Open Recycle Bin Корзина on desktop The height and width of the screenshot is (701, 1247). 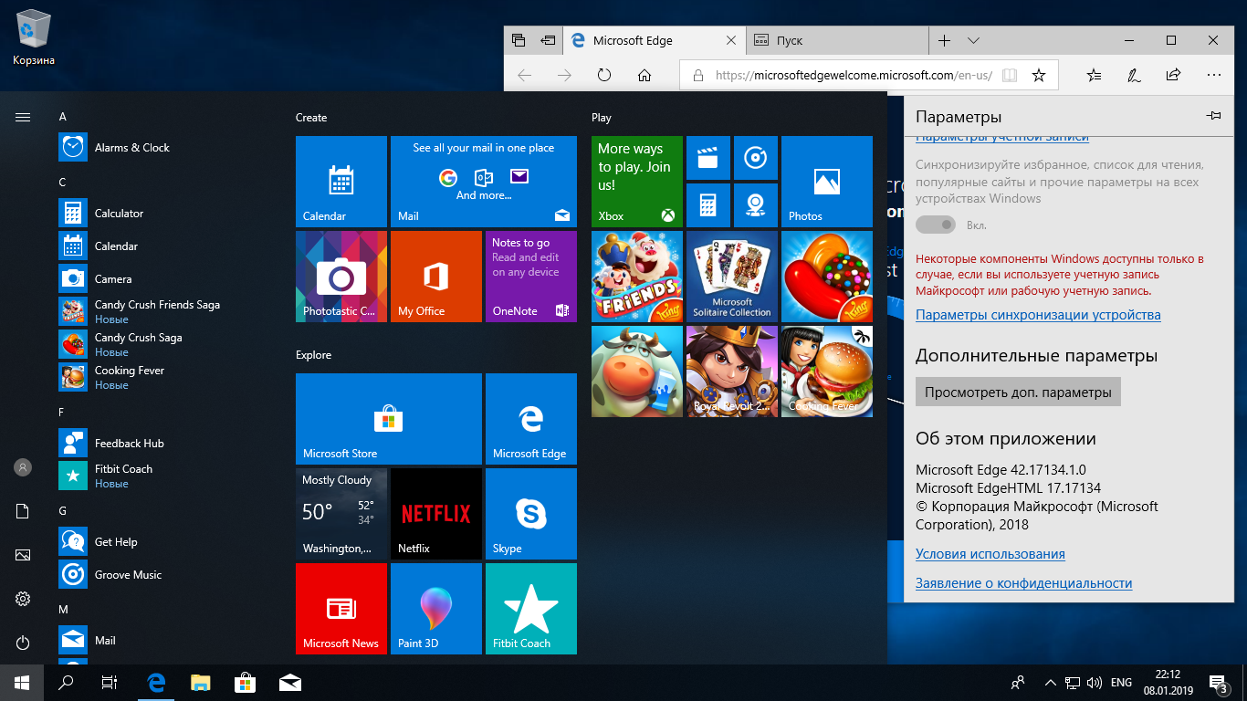(34, 38)
